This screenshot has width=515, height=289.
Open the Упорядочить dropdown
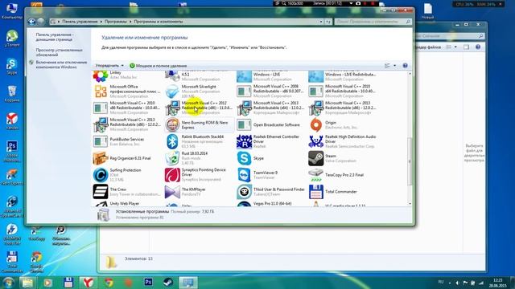point(109,66)
